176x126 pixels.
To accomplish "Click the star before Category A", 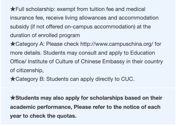I will 13,44.
